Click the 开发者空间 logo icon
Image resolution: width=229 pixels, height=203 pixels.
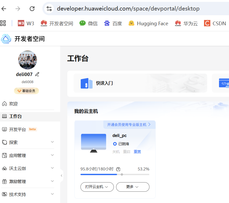tap(6, 39)
